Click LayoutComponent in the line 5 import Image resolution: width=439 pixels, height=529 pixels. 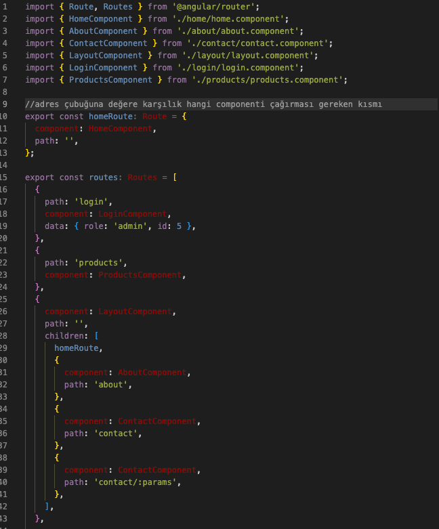pyautogui.click(x=106, y=56)
